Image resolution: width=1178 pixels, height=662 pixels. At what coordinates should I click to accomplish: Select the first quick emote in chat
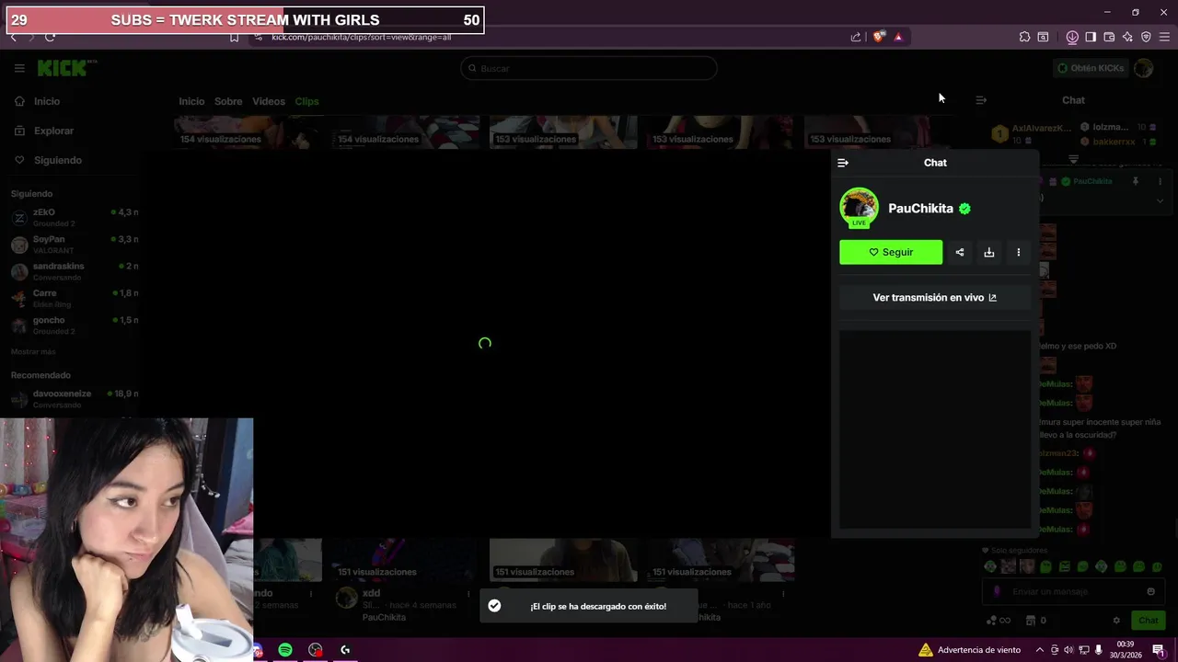(990, 566)
